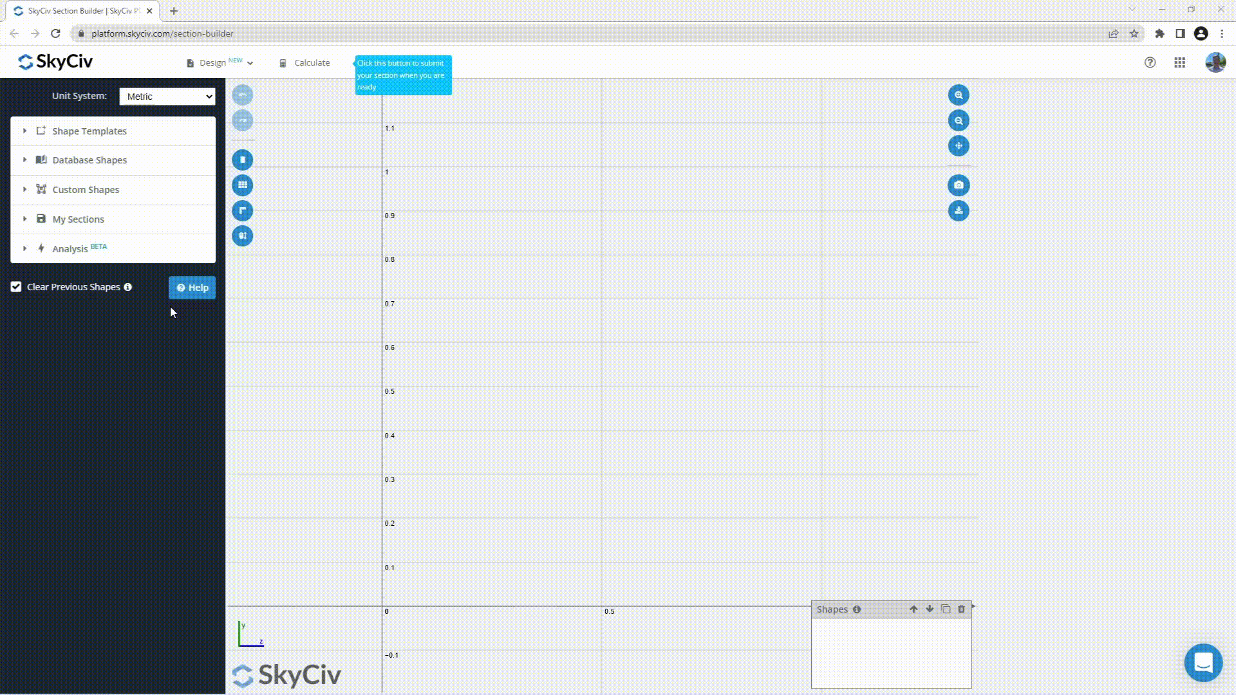This screenshot has width=1236, height=695.
Task: Expand the Shape Templates section
Action: pyautogui.click(x=89, y=131)
